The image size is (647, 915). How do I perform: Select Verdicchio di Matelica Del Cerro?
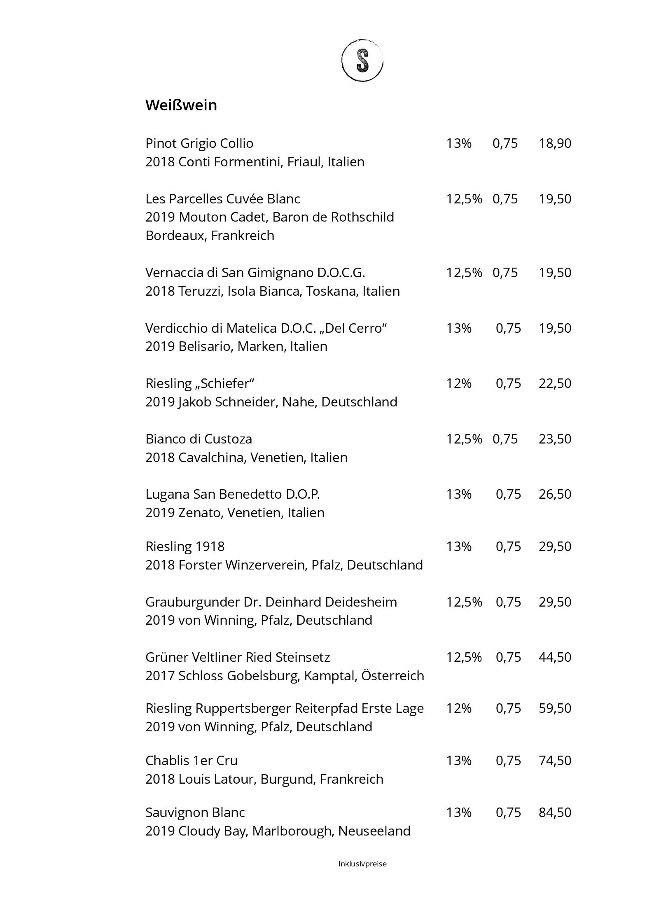click(x=266, y=328)
